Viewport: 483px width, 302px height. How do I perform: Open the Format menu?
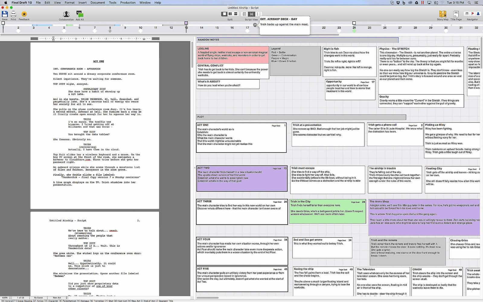69,2
